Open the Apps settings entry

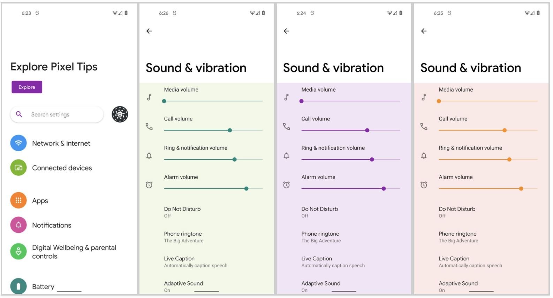tap(40, 201)
